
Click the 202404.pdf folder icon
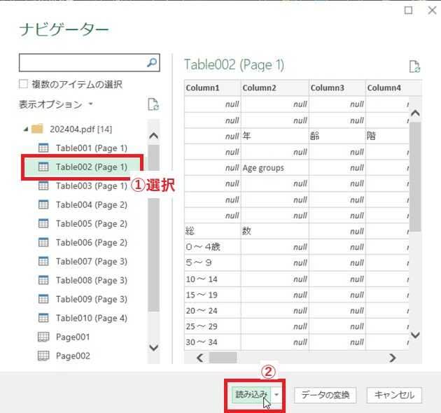coord(38,129)
